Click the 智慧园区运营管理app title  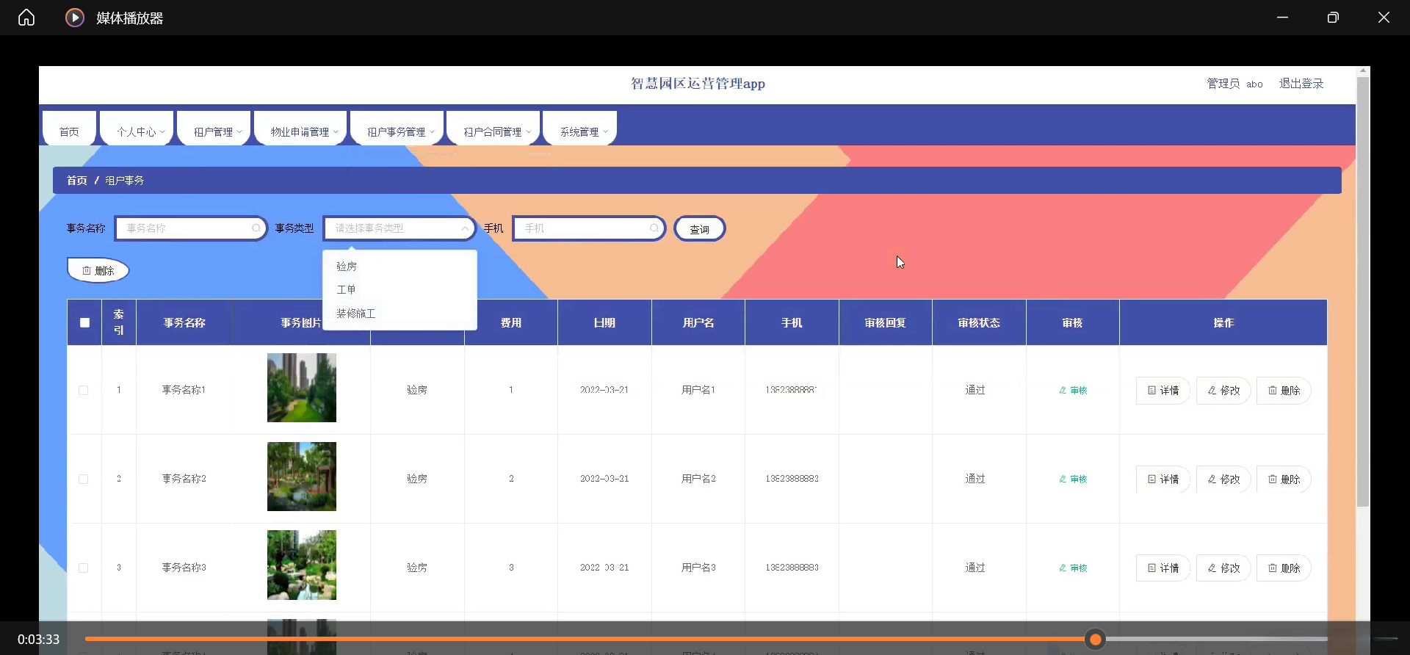click(698, 84)
